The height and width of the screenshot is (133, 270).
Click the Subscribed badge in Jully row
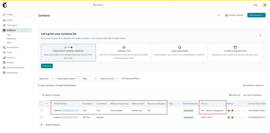tap(188, 110)
